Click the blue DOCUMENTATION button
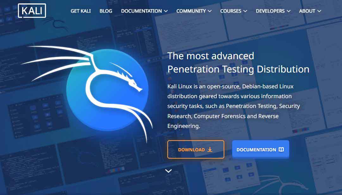The height and width of the screenshot is (195, 342). (x=261, y=149)
